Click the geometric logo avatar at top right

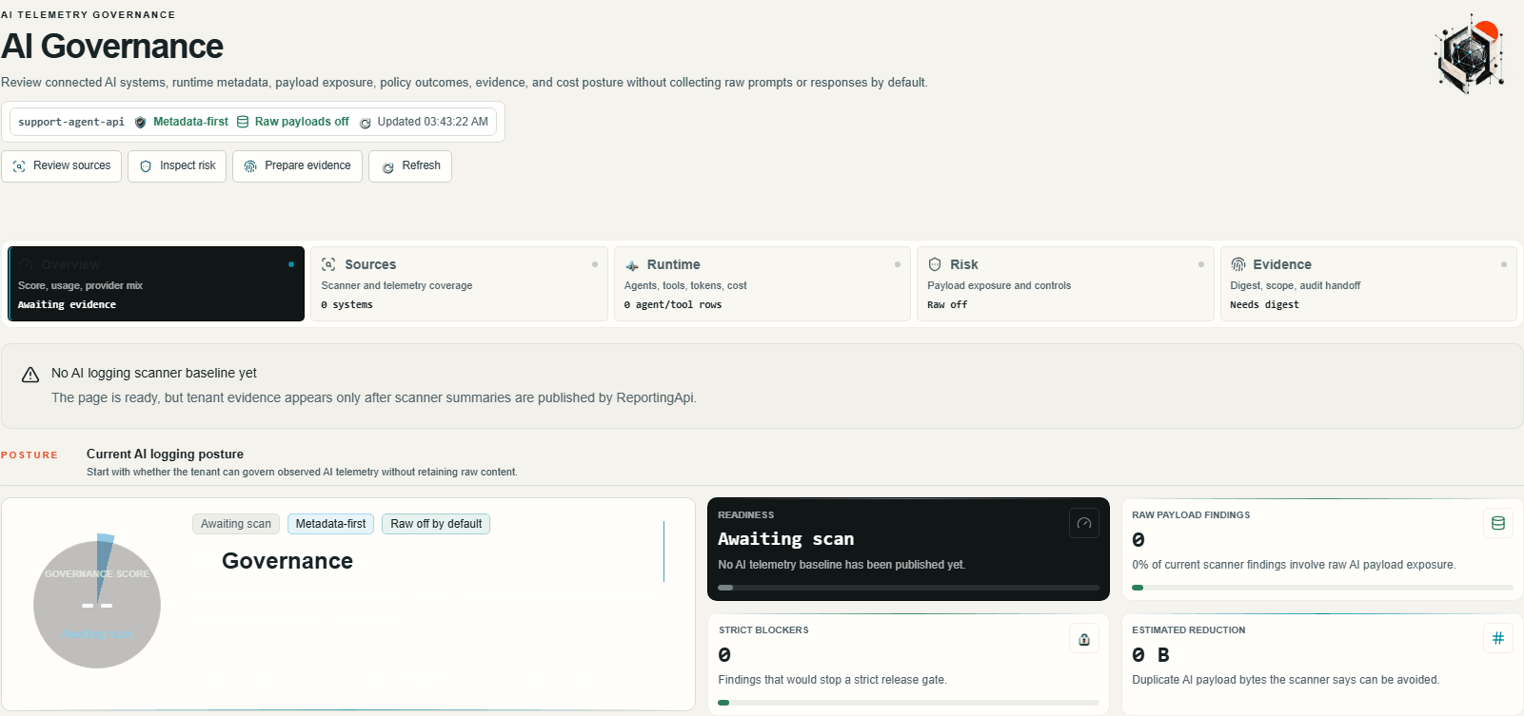(x=1469, y=53)
